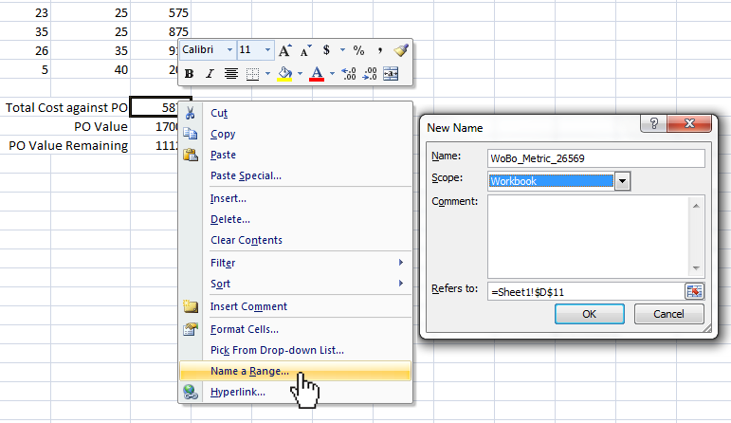Apply percent style format

pyautogui.click(x=358, y=50)
